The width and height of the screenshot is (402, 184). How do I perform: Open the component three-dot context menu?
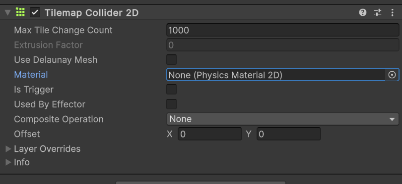click(392, 12)
